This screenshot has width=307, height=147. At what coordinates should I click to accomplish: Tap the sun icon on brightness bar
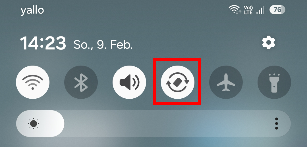tap(34, 124)
